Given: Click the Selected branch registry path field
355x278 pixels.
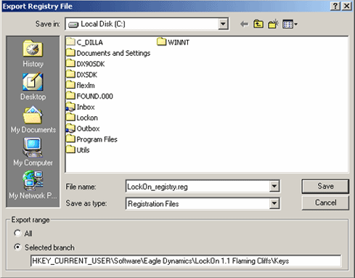Looking at the screenshot, I should pyautogui.click(x=186, y=261).
